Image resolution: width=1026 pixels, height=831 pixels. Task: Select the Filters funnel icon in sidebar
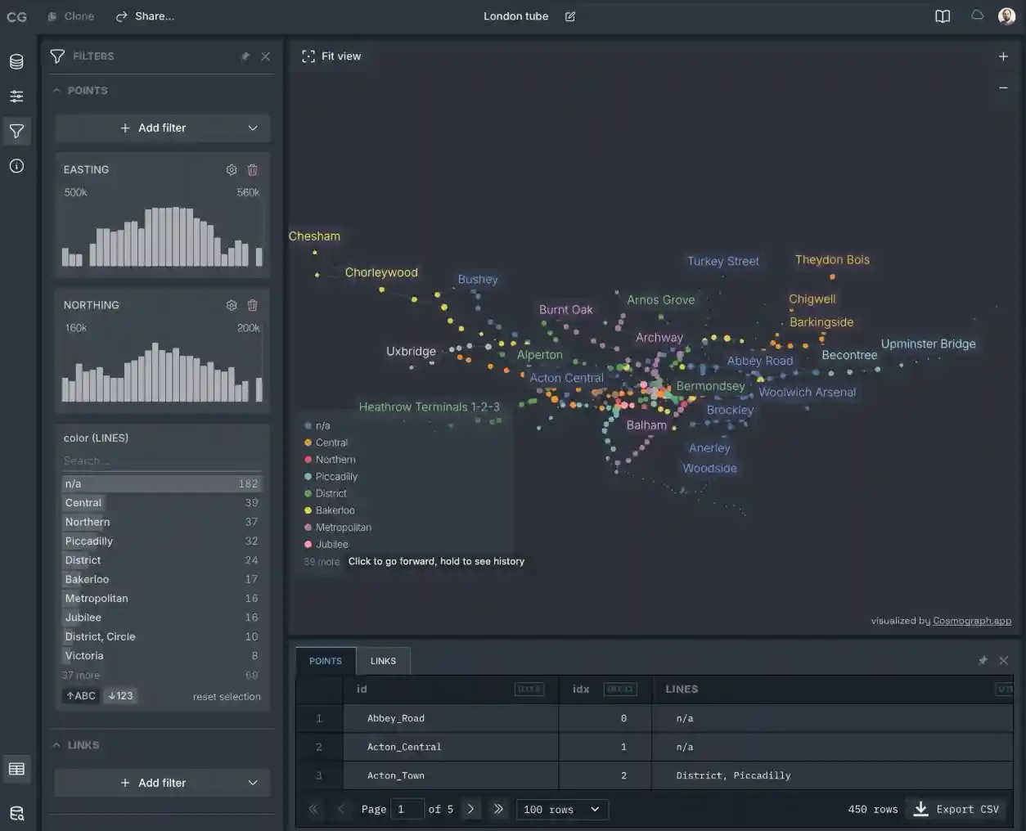pos(16,131)
